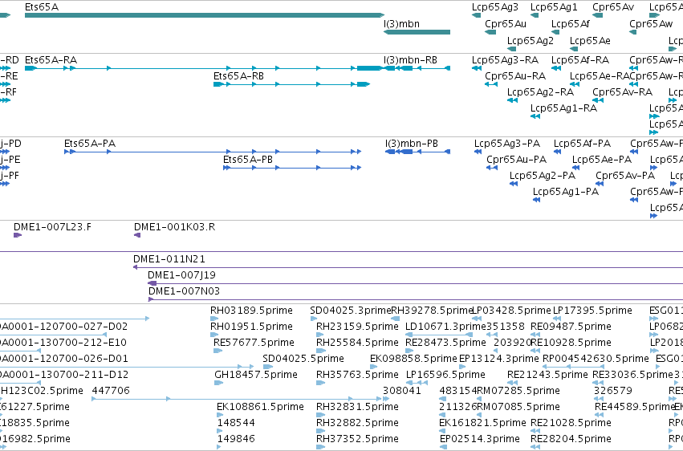Click the l(3)mbn-PB protein label
The height and width of the screenshot is (451, 683).
pos(412,143)
